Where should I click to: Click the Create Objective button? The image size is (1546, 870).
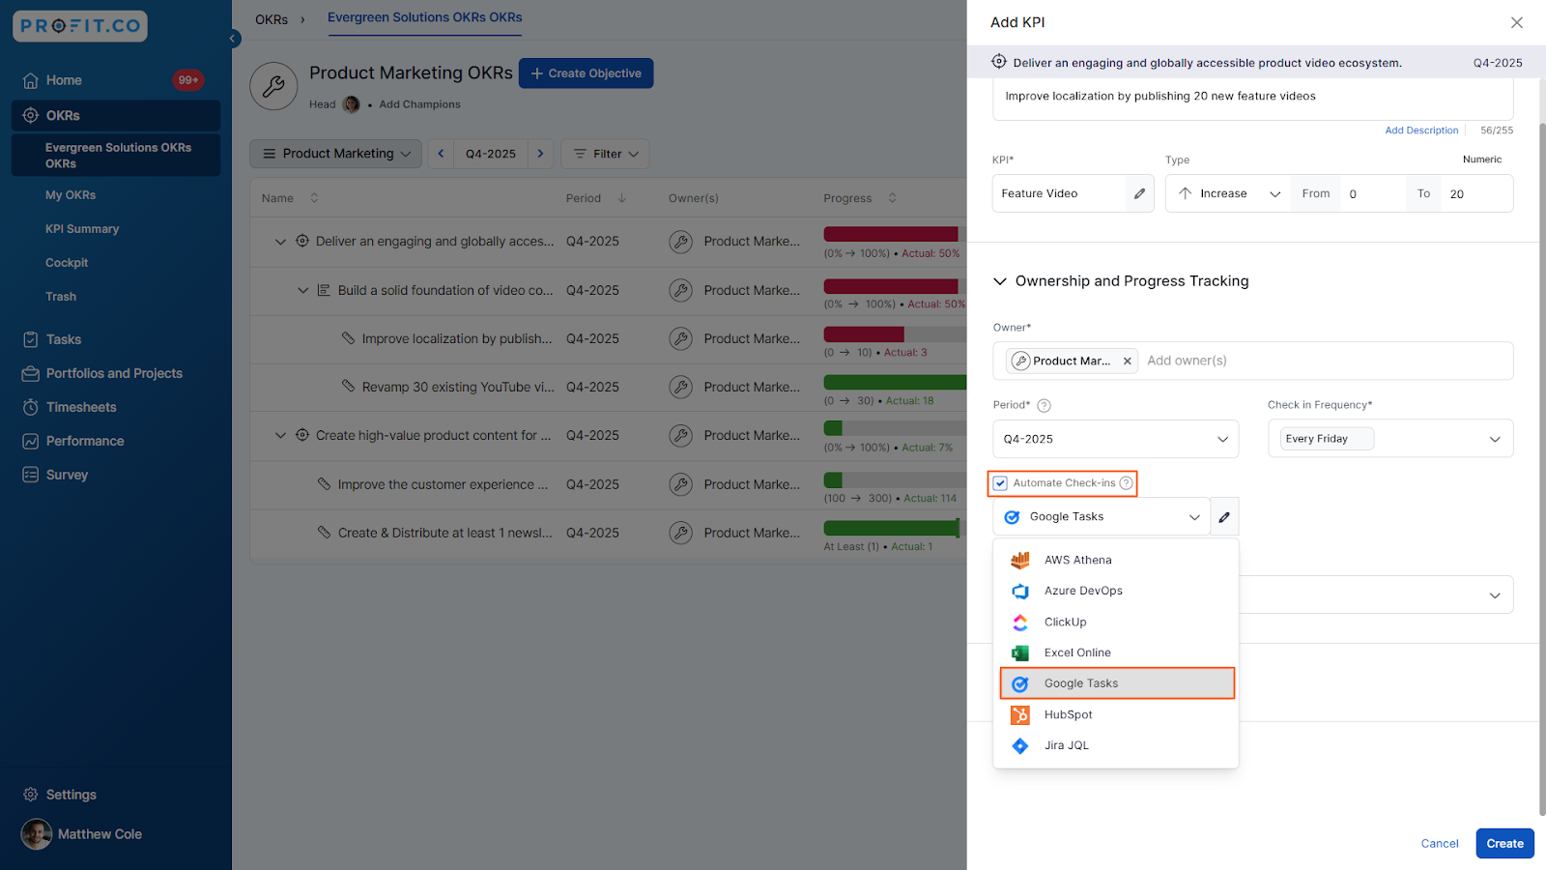587,73
